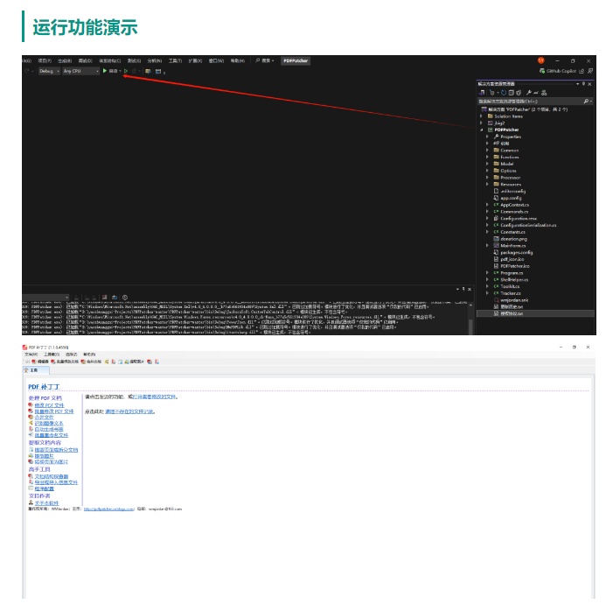Image resolution: width=606 pixels, height=604 pixels.
Task: Click 程序配置 link
Action: pos(44,489)
